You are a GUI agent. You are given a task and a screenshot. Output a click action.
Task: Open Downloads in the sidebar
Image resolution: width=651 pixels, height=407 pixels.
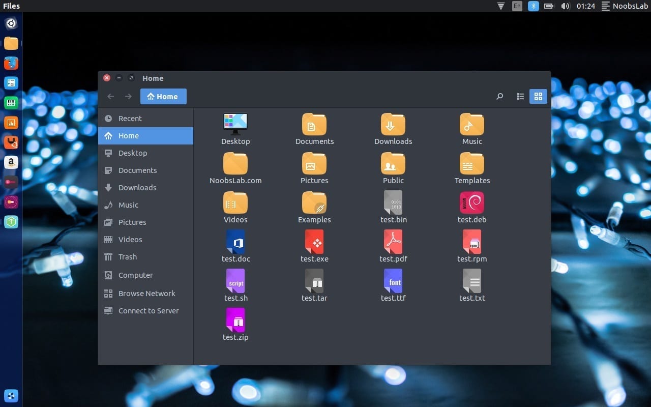[x=145, y=188]
